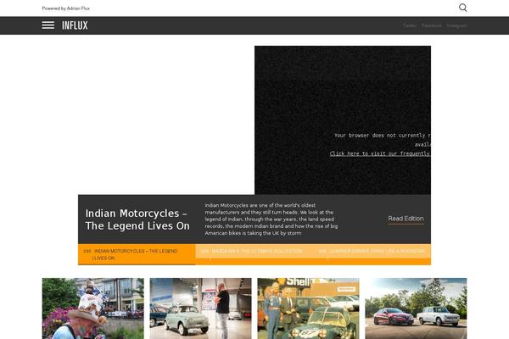The image size is (509, 339).
Task: Open the Indian Motorcycles headline
Action: [137, 220]
